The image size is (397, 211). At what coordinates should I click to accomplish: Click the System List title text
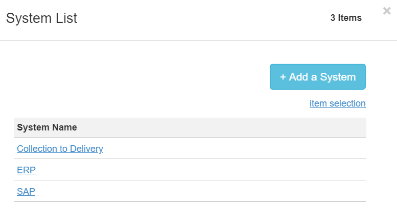point(41,18)
